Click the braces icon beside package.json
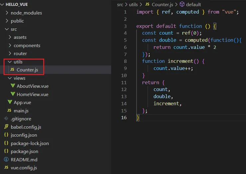 point(6,151)
